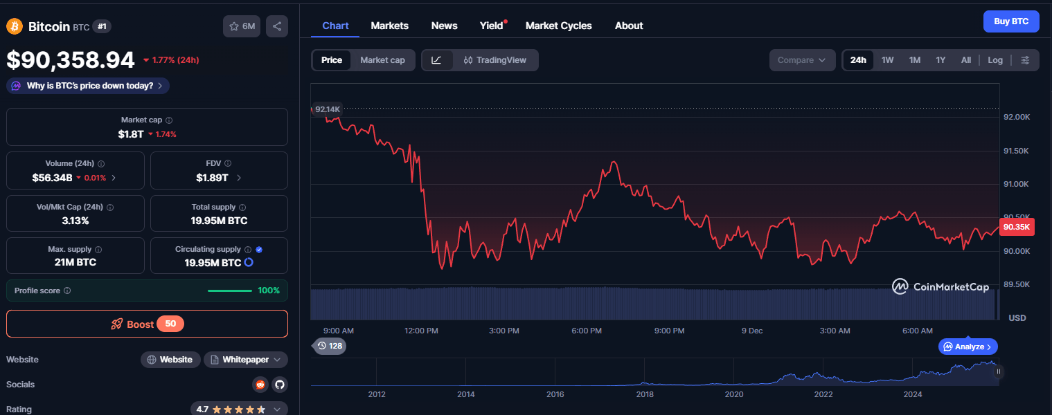The image size is (1052, 415).
Task: Click the 90.35K current price label
Action: tap(1017, 227)
